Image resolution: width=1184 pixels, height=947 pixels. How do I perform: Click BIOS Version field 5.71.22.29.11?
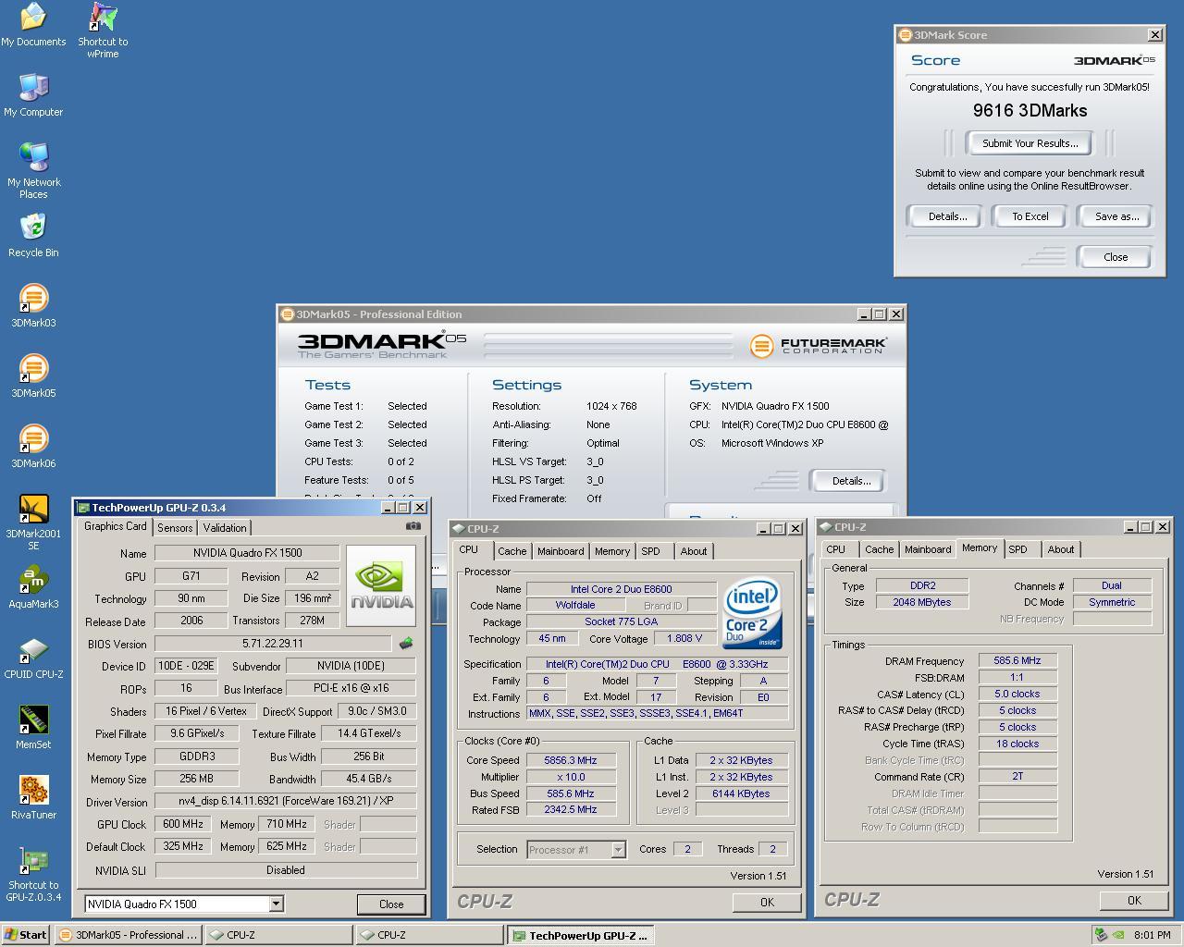(273, 644)
